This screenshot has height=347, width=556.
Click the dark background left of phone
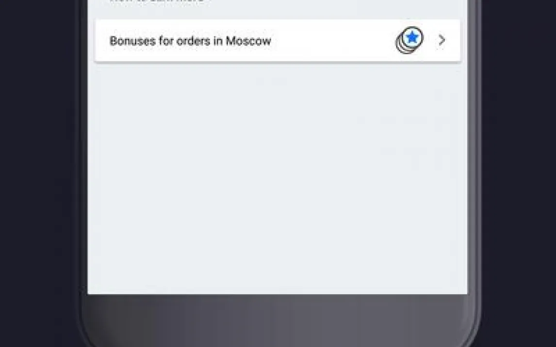(39, 173)
